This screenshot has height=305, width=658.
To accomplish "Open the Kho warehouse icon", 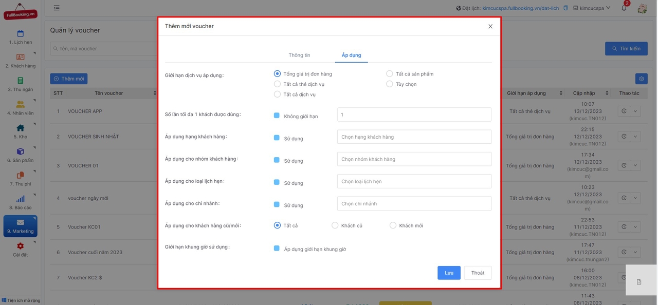I will (20, 128).
